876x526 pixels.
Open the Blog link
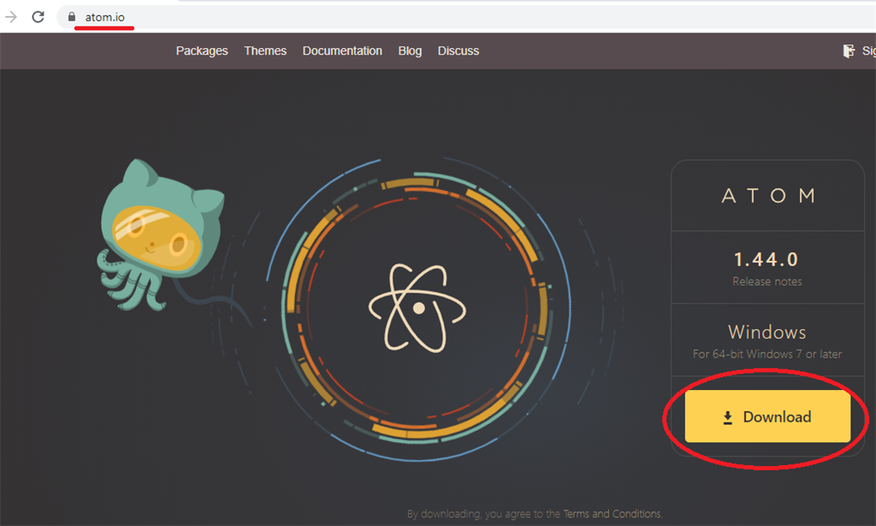tap(410, 50)
